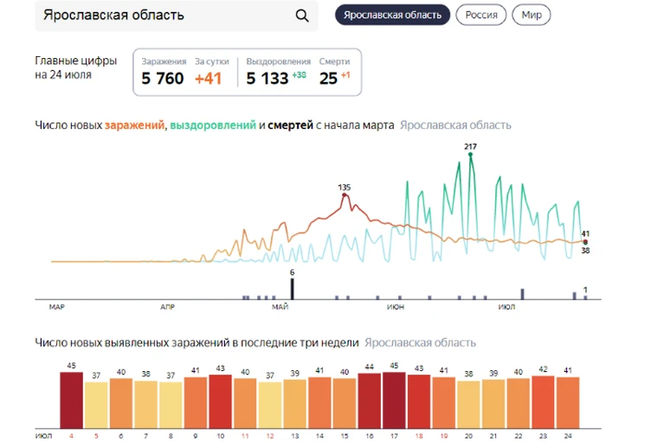Click the July 8 bar showing 37
This screenshot has width=664, height=442.
tap(171, 405)
